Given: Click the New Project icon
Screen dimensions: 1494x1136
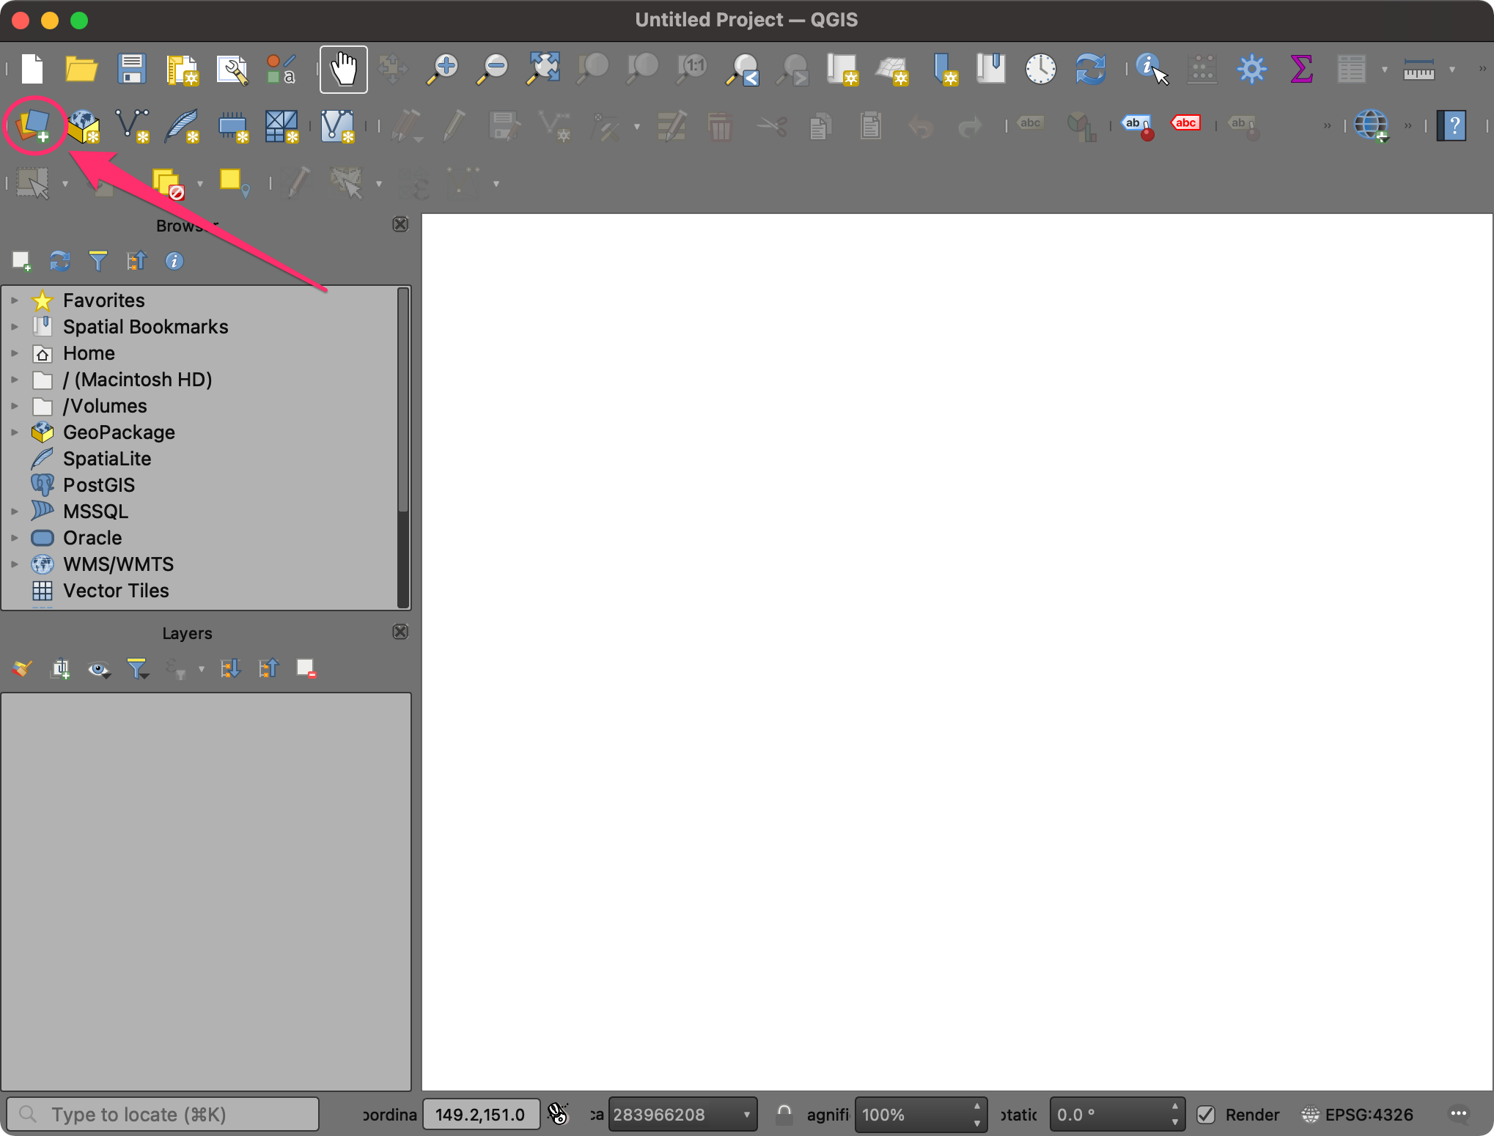Looking at the screenshot, I should 32,70.
